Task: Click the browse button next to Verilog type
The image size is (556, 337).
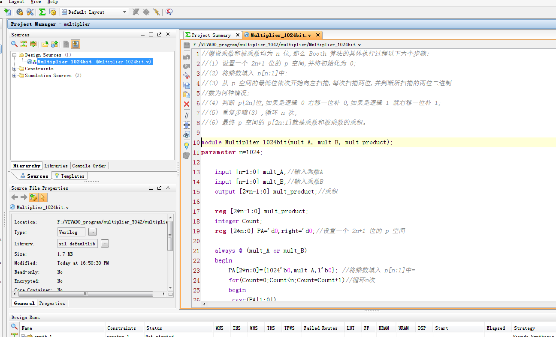Action: pyautogui.click(x=93, y=232)
